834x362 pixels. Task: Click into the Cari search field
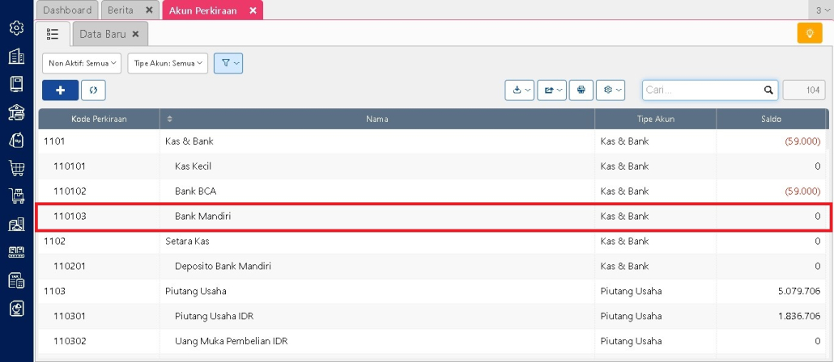pyautogui.click(x=701, y=90)
